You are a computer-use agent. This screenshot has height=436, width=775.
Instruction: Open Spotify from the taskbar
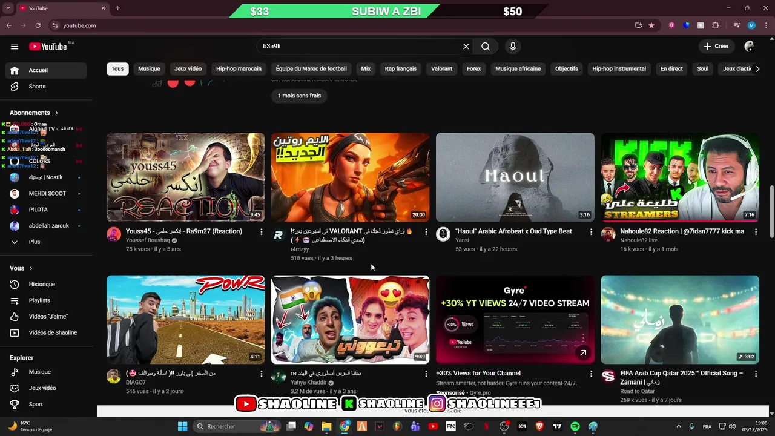(x=575, y=426)
